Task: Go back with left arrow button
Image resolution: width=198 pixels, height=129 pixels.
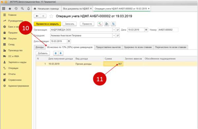Action: 37,16
